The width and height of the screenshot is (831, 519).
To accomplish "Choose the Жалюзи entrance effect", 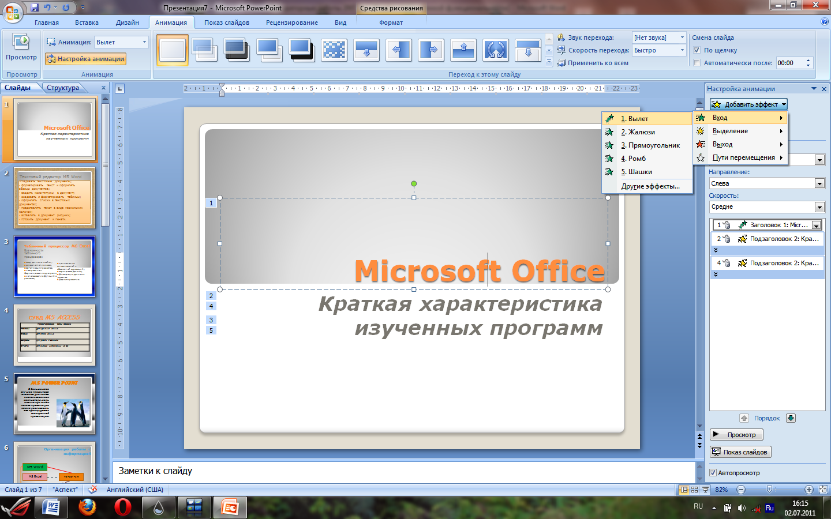I will [x=647, y=132].
